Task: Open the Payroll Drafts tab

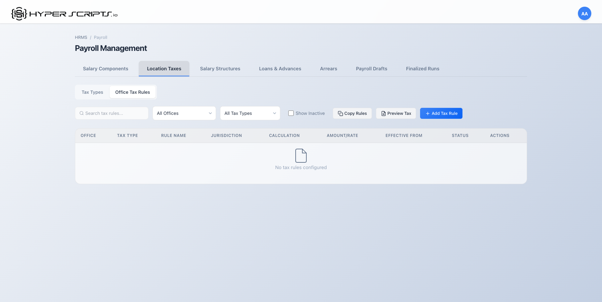Action: [x=371, y=69]
